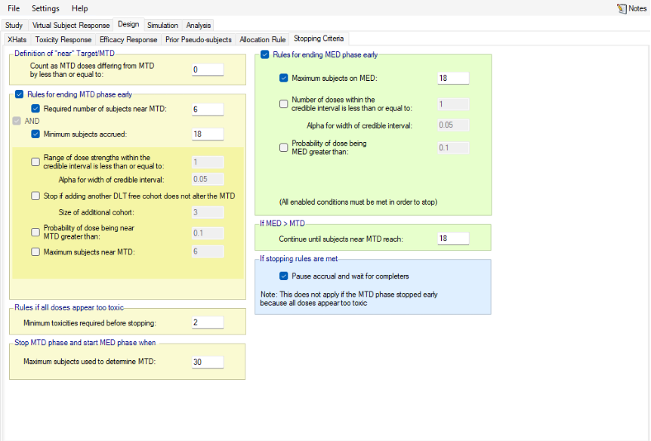Toggle Pause accrual and wait for completers
Viewport: 651px width, 441px height.
[284, 276]
